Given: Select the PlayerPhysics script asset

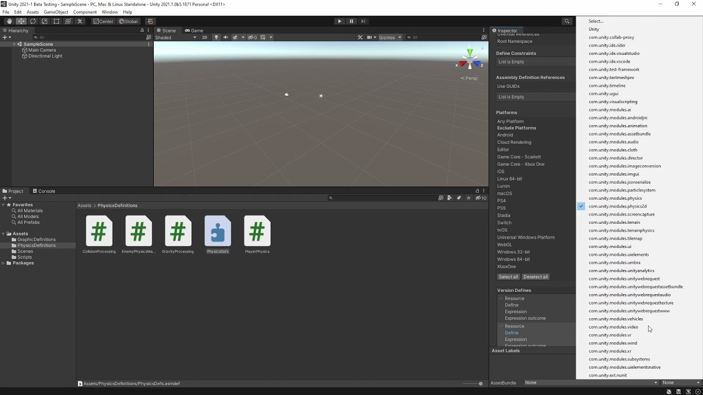Looking at the screenshot, I should pyautogui.click(x=257, y=235).
